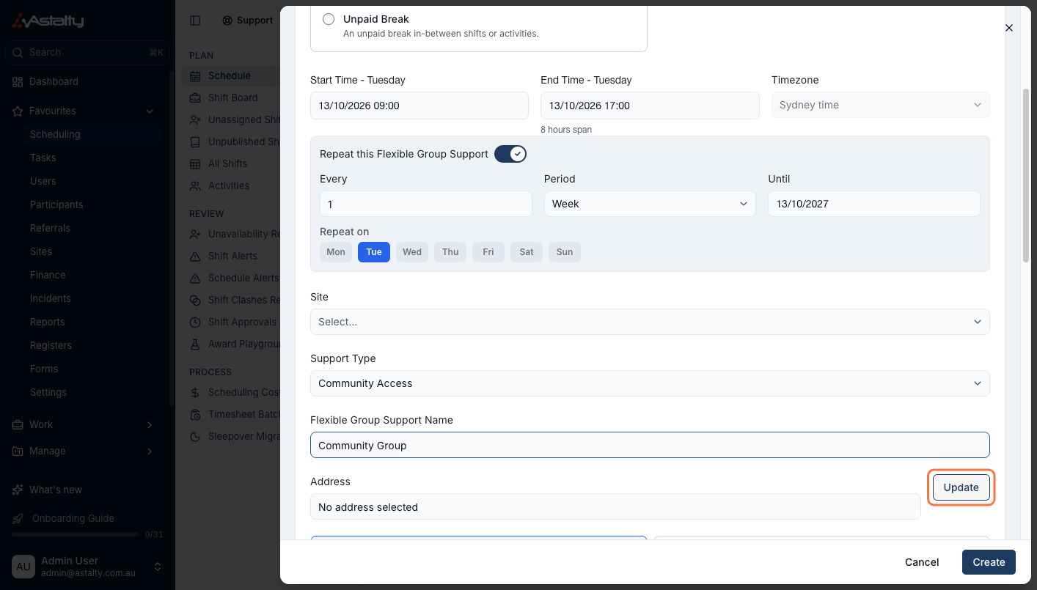Click the Unpublished Shifts icon
This screenshot has height=590, width=1037.
tap(195, 141)
